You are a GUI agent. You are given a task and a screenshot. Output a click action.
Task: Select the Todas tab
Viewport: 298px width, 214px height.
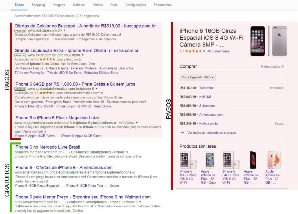pos(19,5)
